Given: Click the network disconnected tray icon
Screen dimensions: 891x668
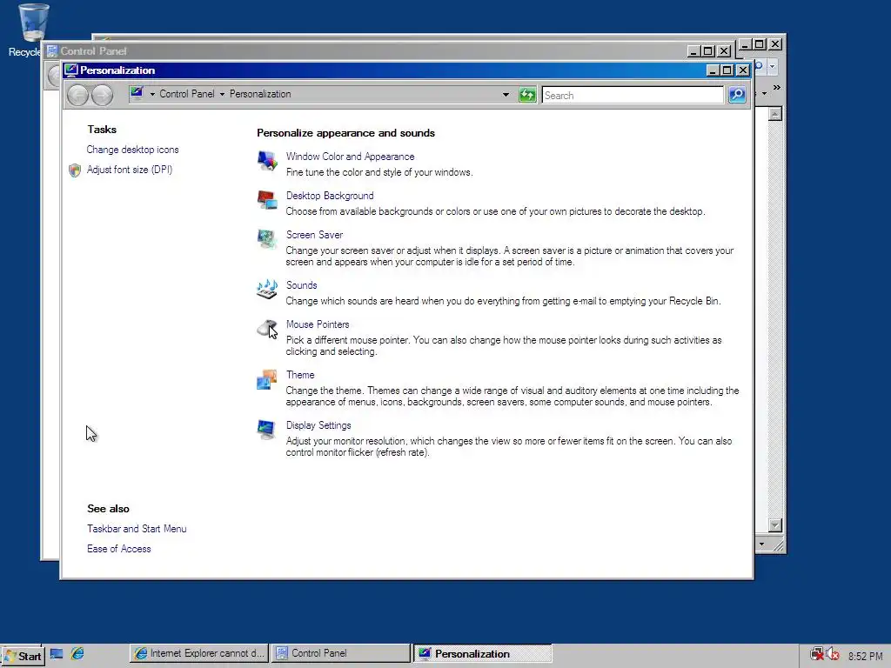Looking at the screenshot, I should (x=817, y=654).
